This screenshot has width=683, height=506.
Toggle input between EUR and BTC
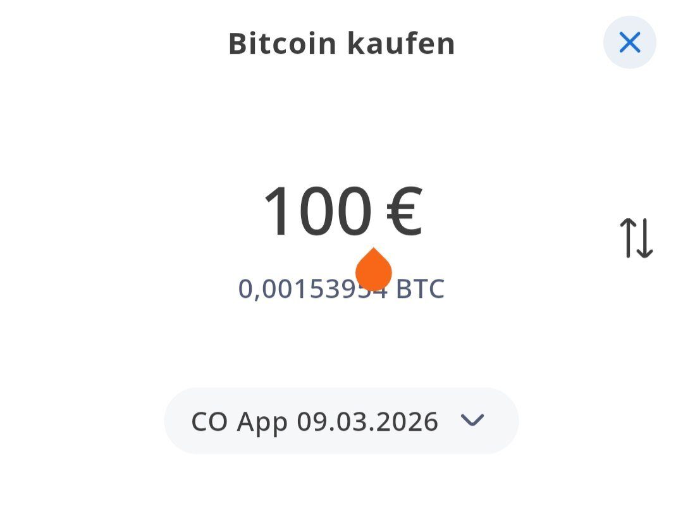pyautogui.click(x=636, y=238)
